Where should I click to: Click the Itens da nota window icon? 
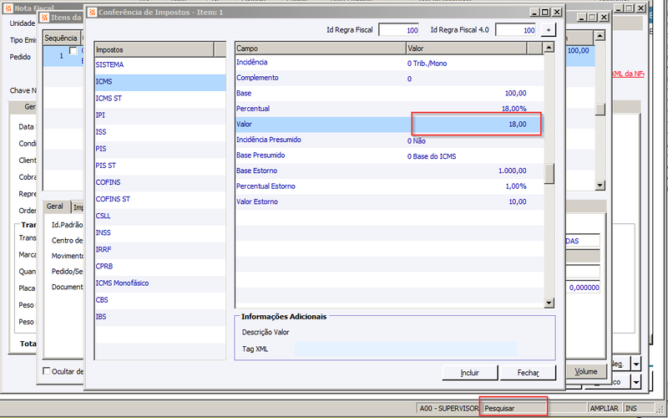[44, 18]
